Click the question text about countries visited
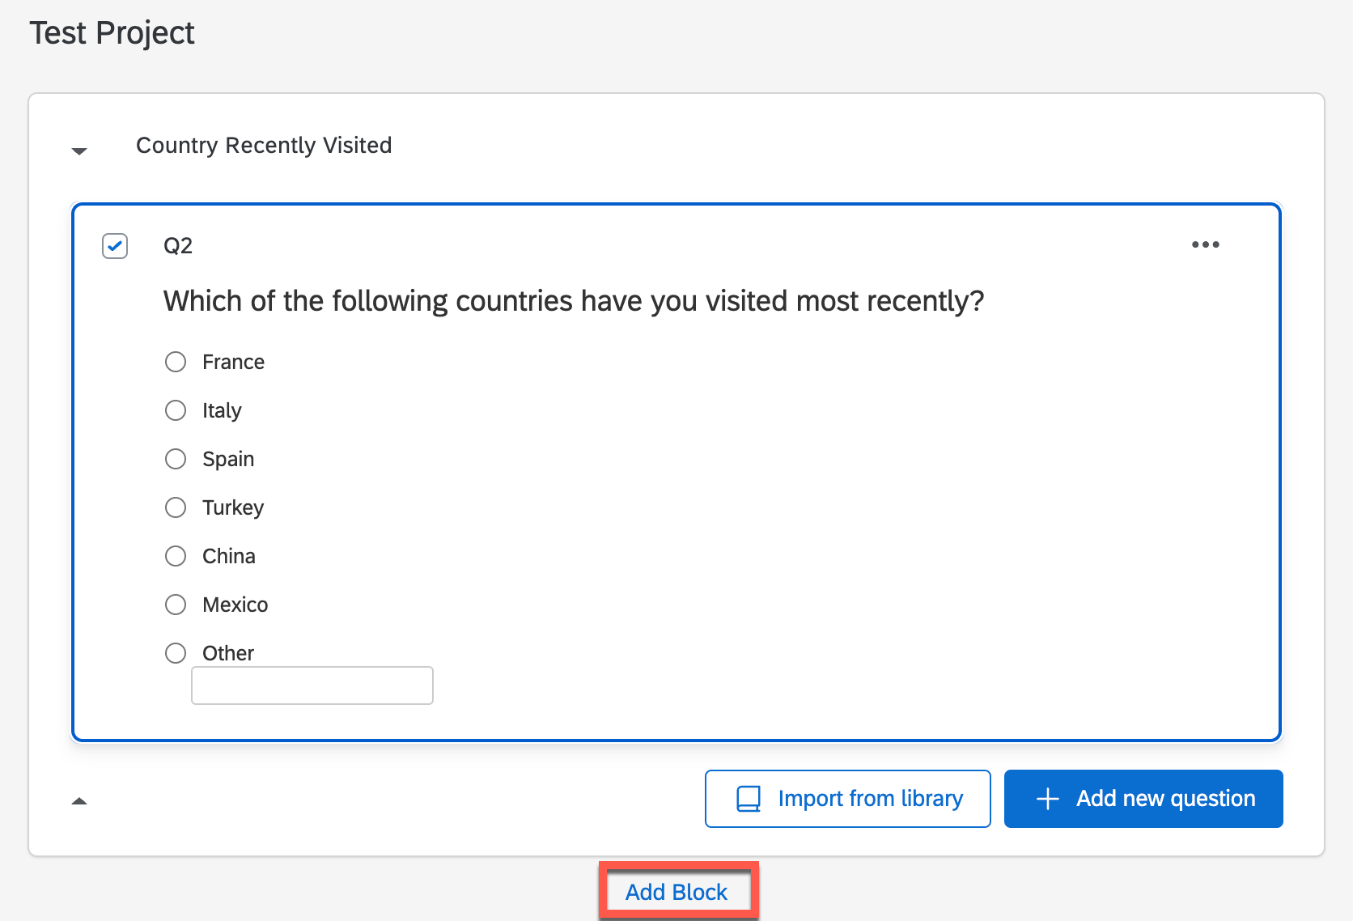This screenshot has width=1353, height=921. tap(573, 301)
